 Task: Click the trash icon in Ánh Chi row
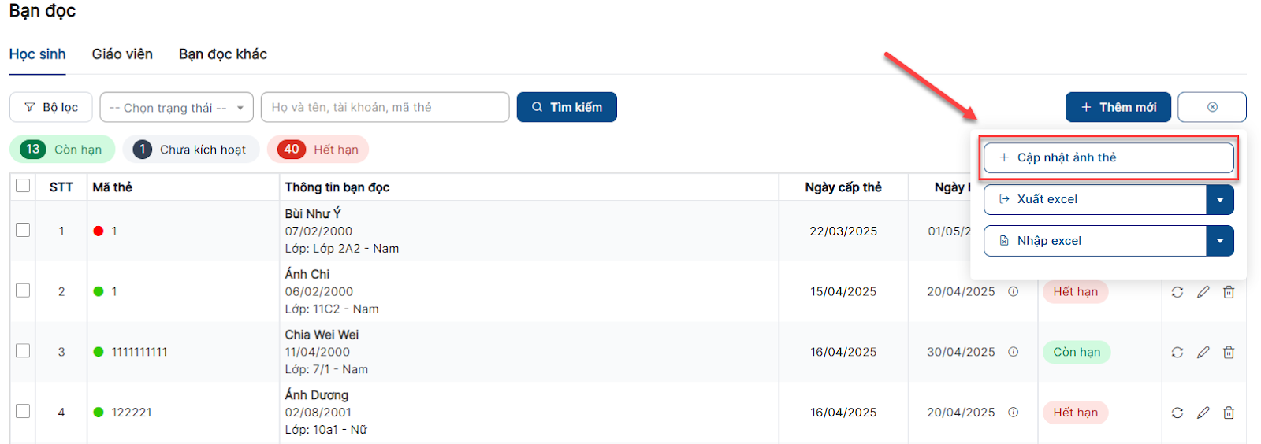pos(1228,292)
